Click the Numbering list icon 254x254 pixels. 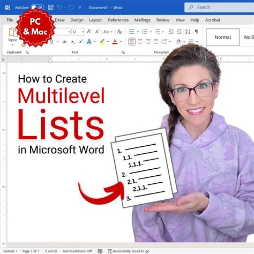(144, 32)
